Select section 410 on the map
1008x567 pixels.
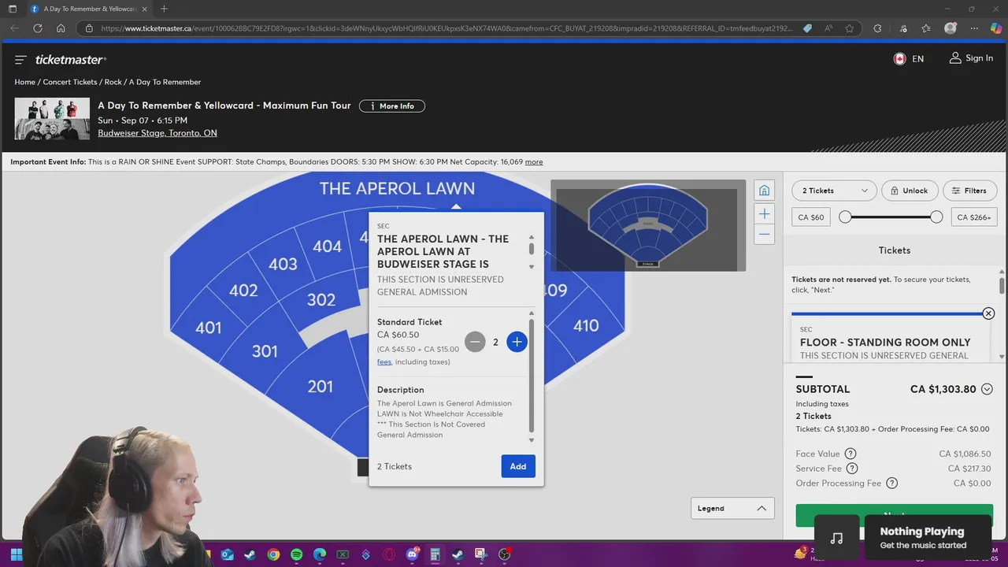[x=586, y=326]
